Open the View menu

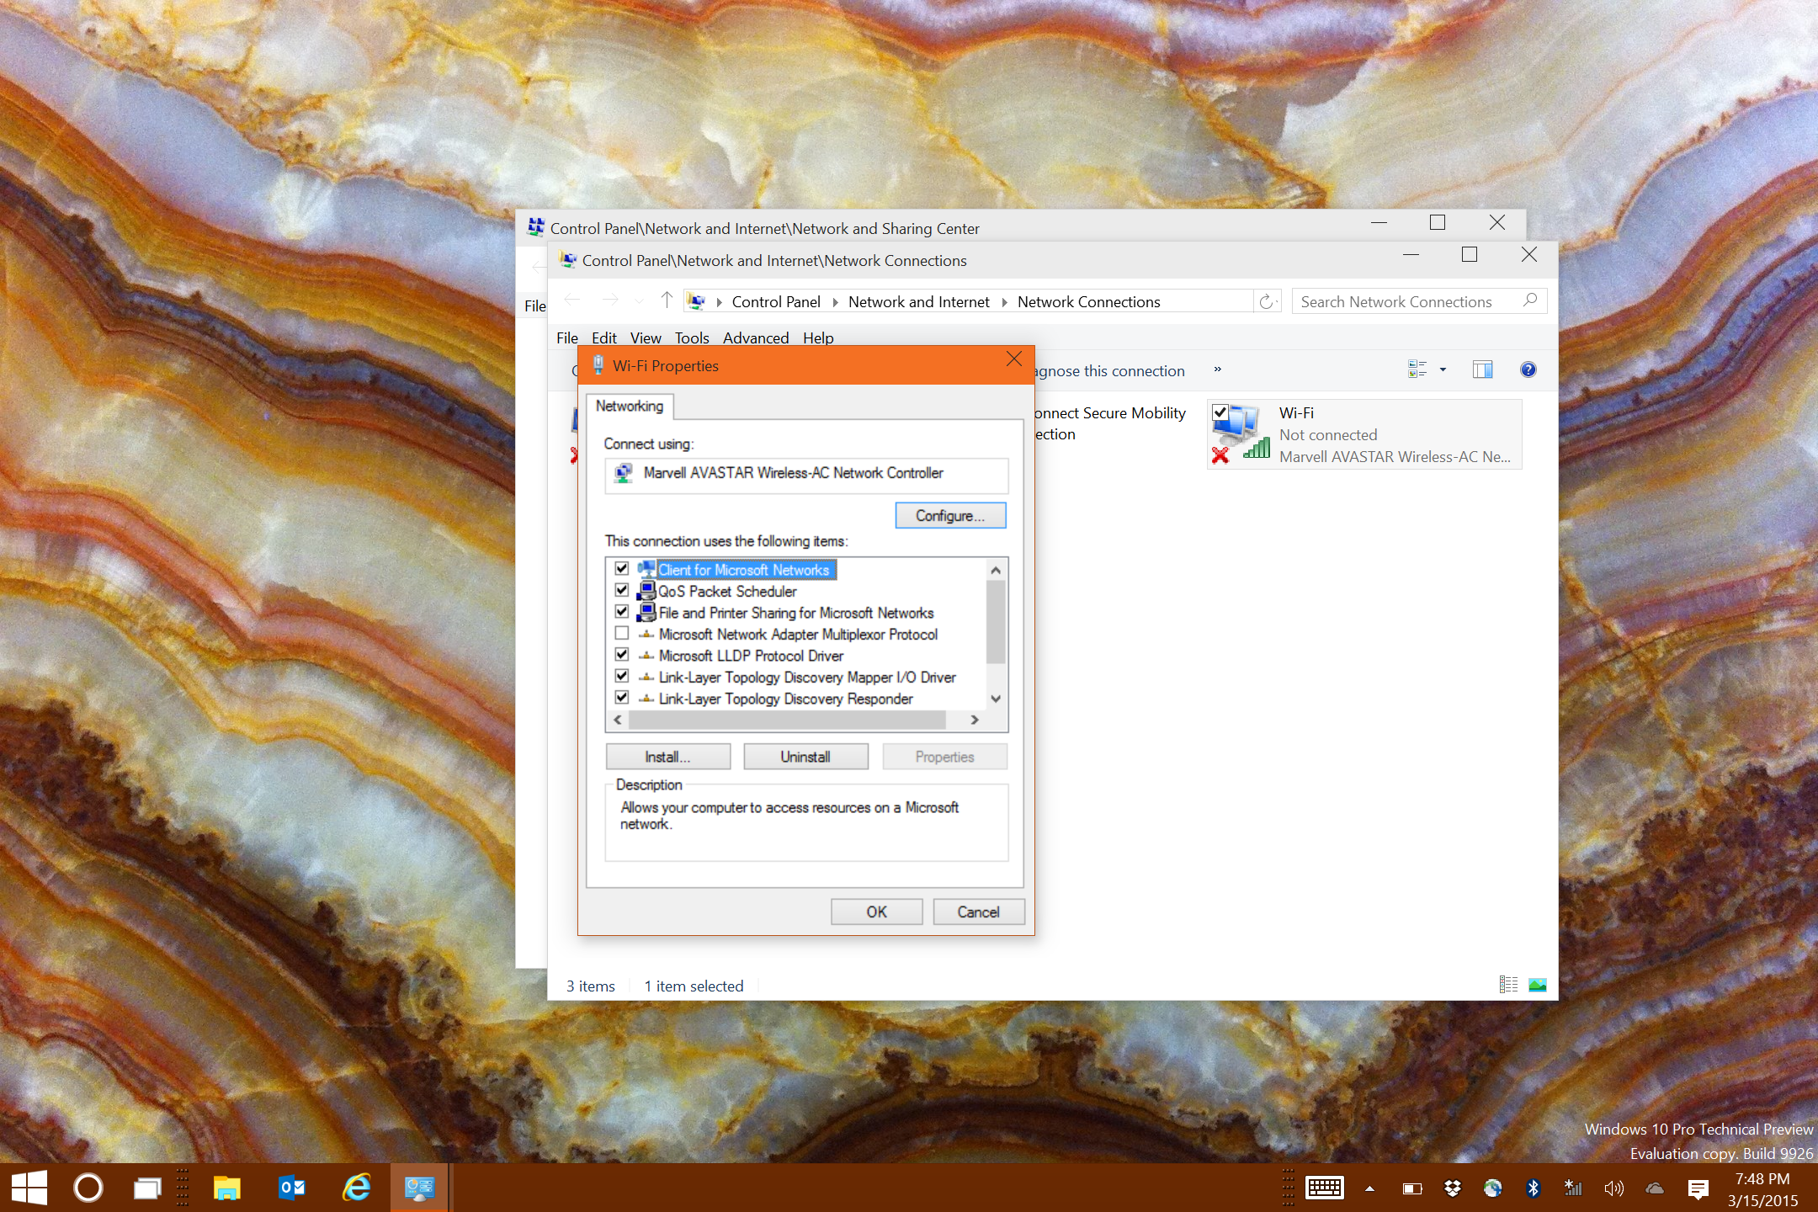[646, 338]
